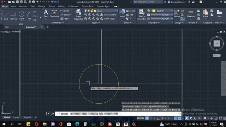The width and height of the screenshot is (226, 127).
Task: Click the MODEL space status button
Action: (x=141, y=118)
